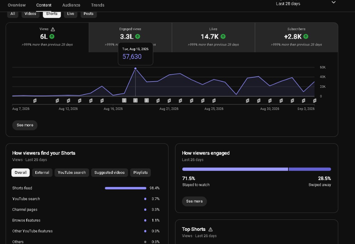The height and width of the screenshot is (244, 355).
Task: Select the YouTube search chip
Action: point(72,172)
